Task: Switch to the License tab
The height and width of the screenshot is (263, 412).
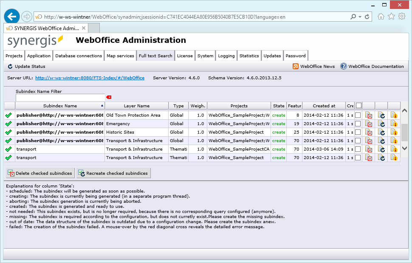Action: point(184,56)
